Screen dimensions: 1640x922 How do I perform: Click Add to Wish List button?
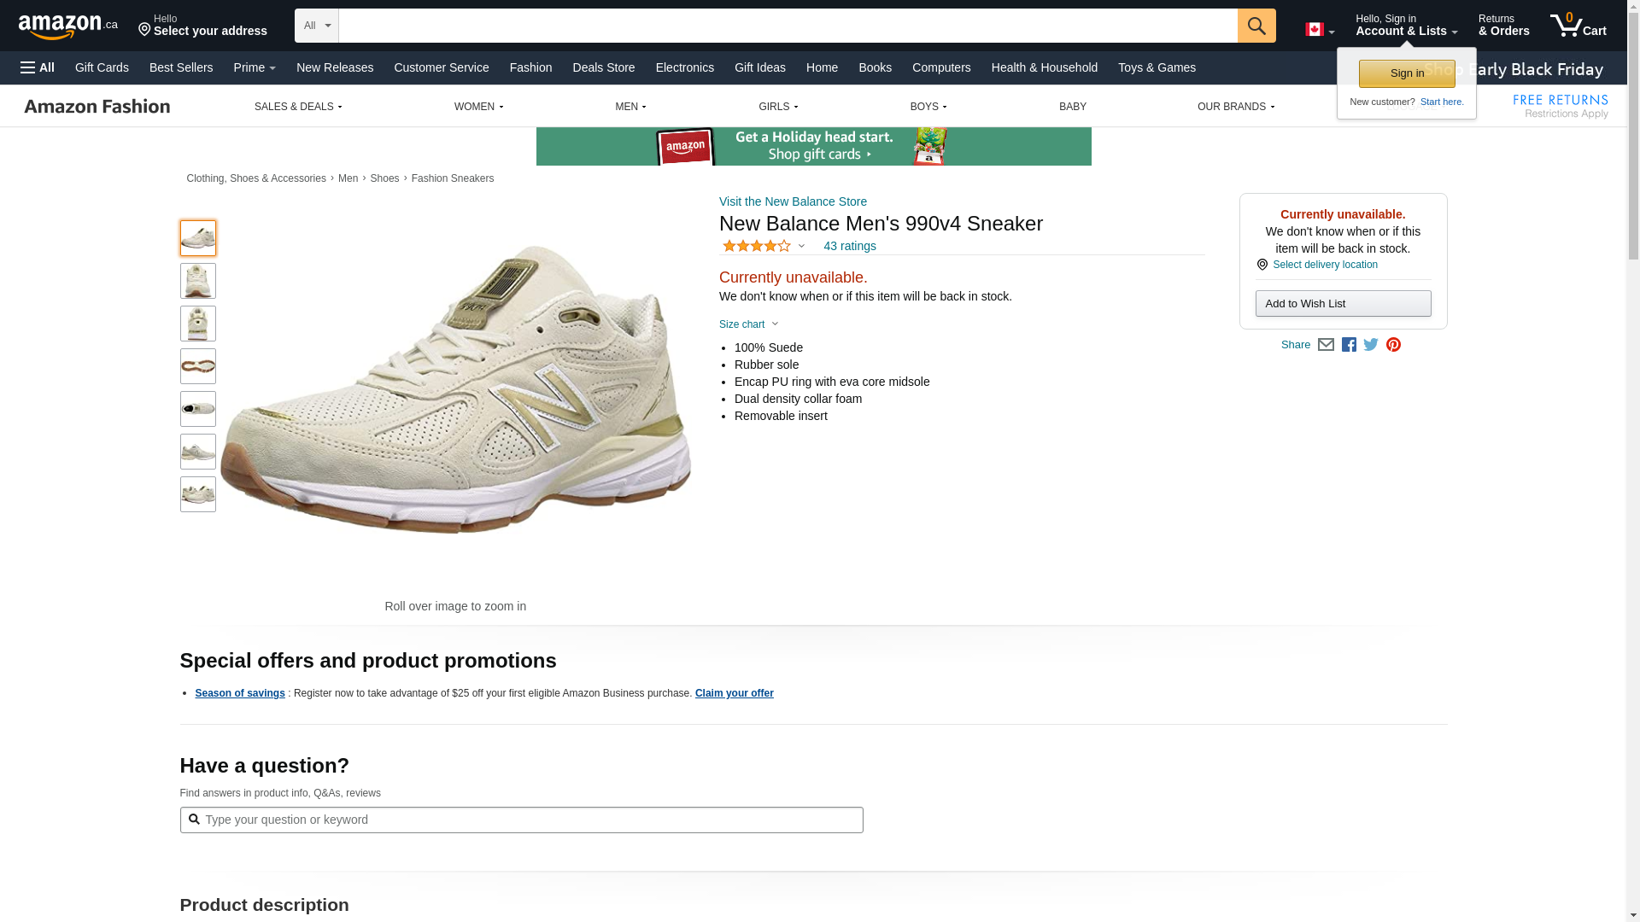(1343, 304)
